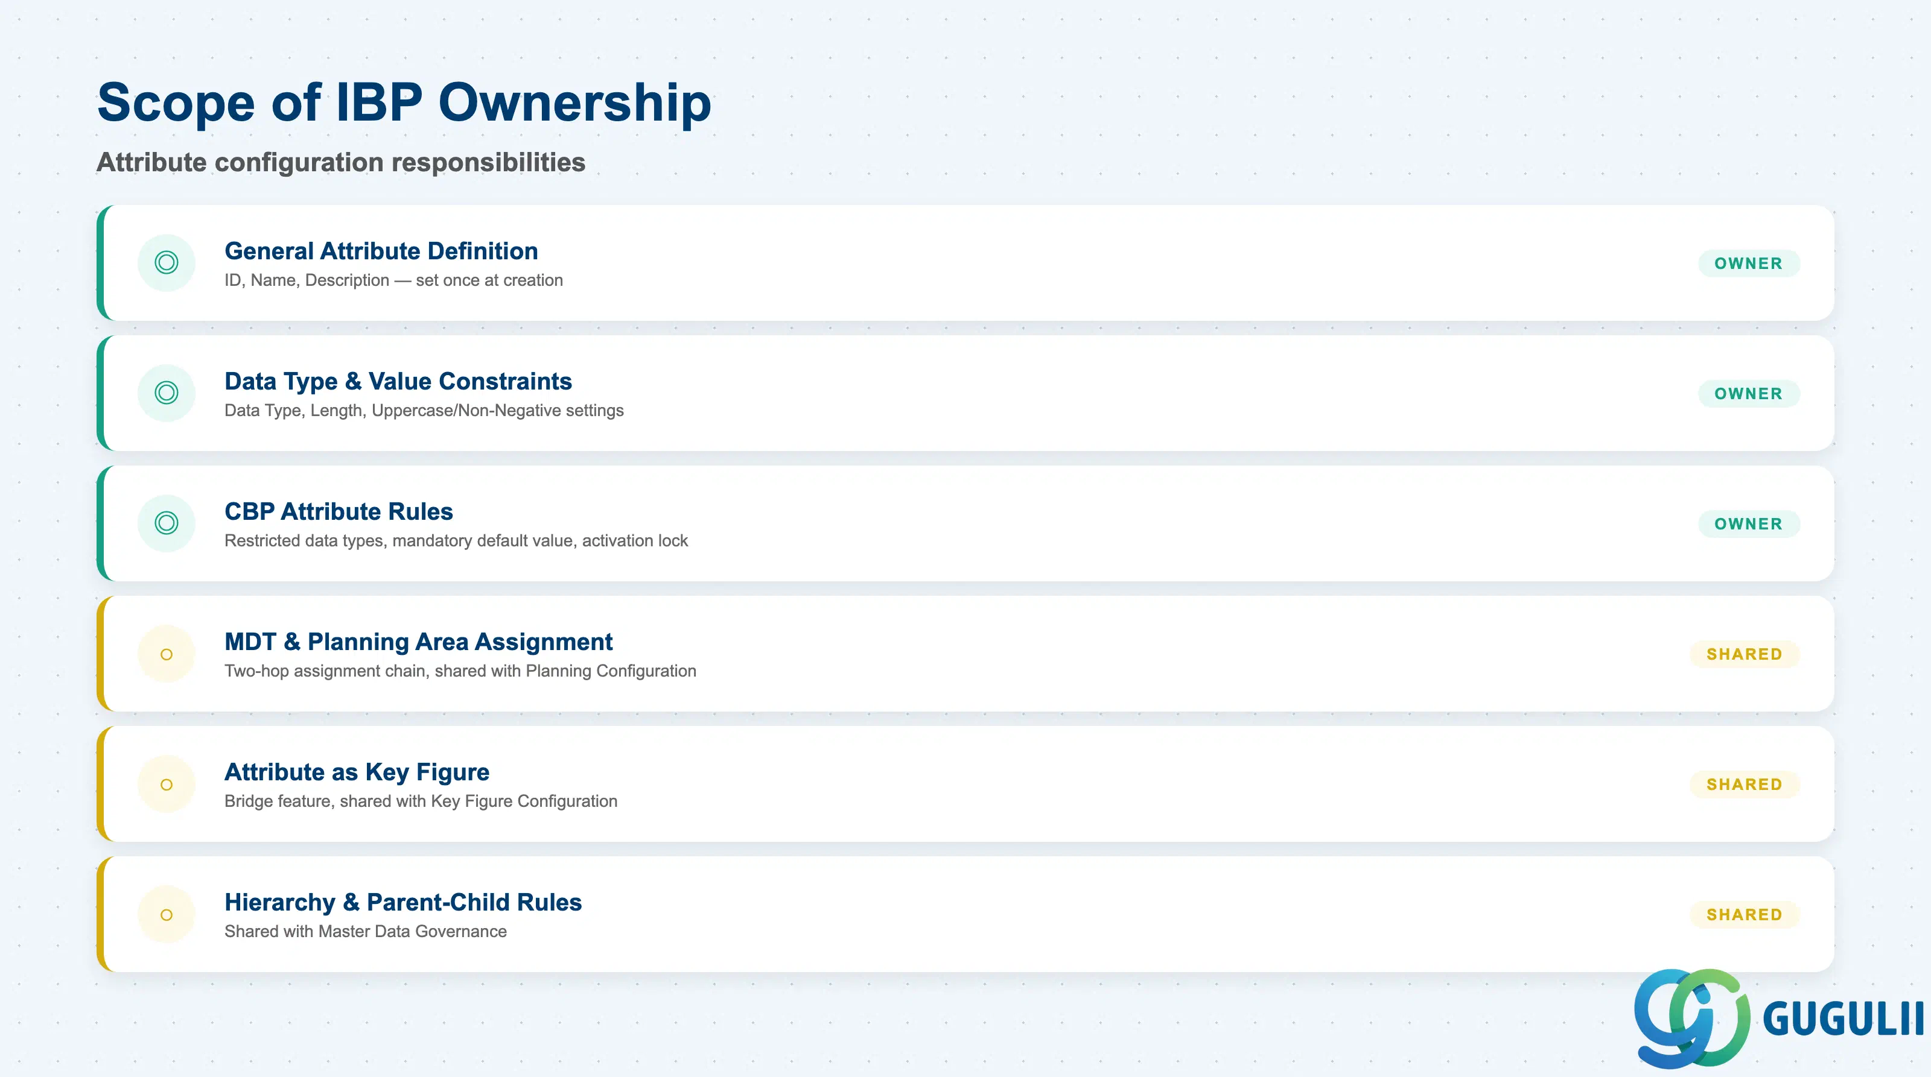Select the OWNER badge on Data Type row
Viewport: 1931px width, 1077px height.
click(x=1749, y=394)
